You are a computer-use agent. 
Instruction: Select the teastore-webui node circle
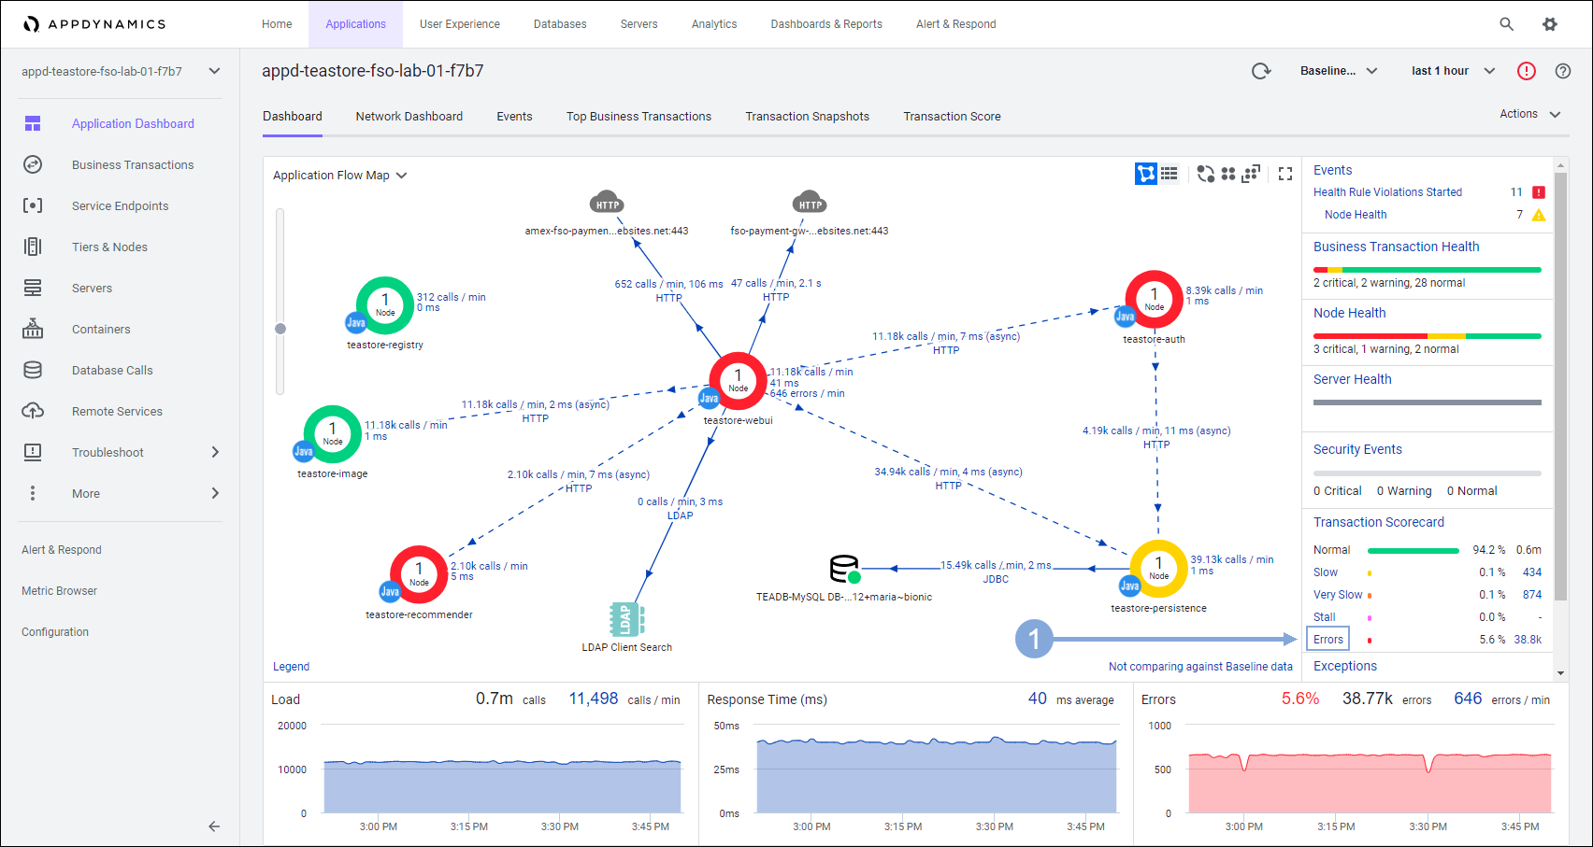point(738,381)
